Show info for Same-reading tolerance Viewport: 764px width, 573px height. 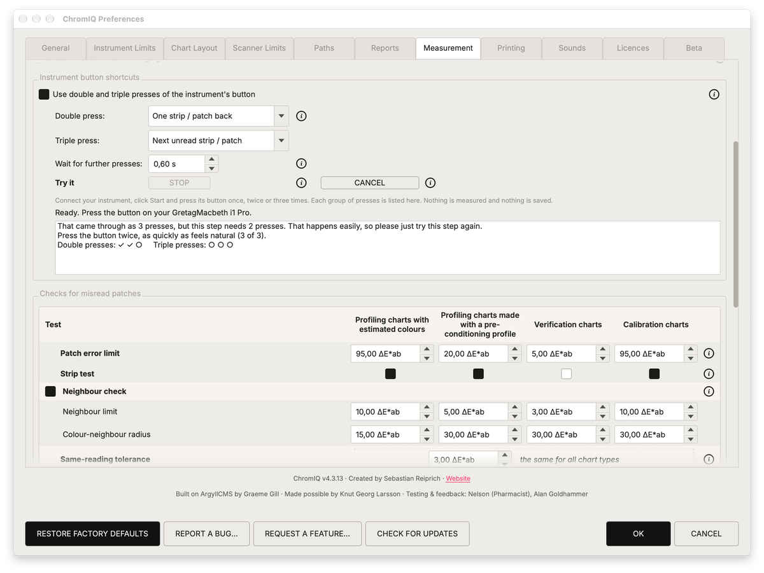click(709, 459)
